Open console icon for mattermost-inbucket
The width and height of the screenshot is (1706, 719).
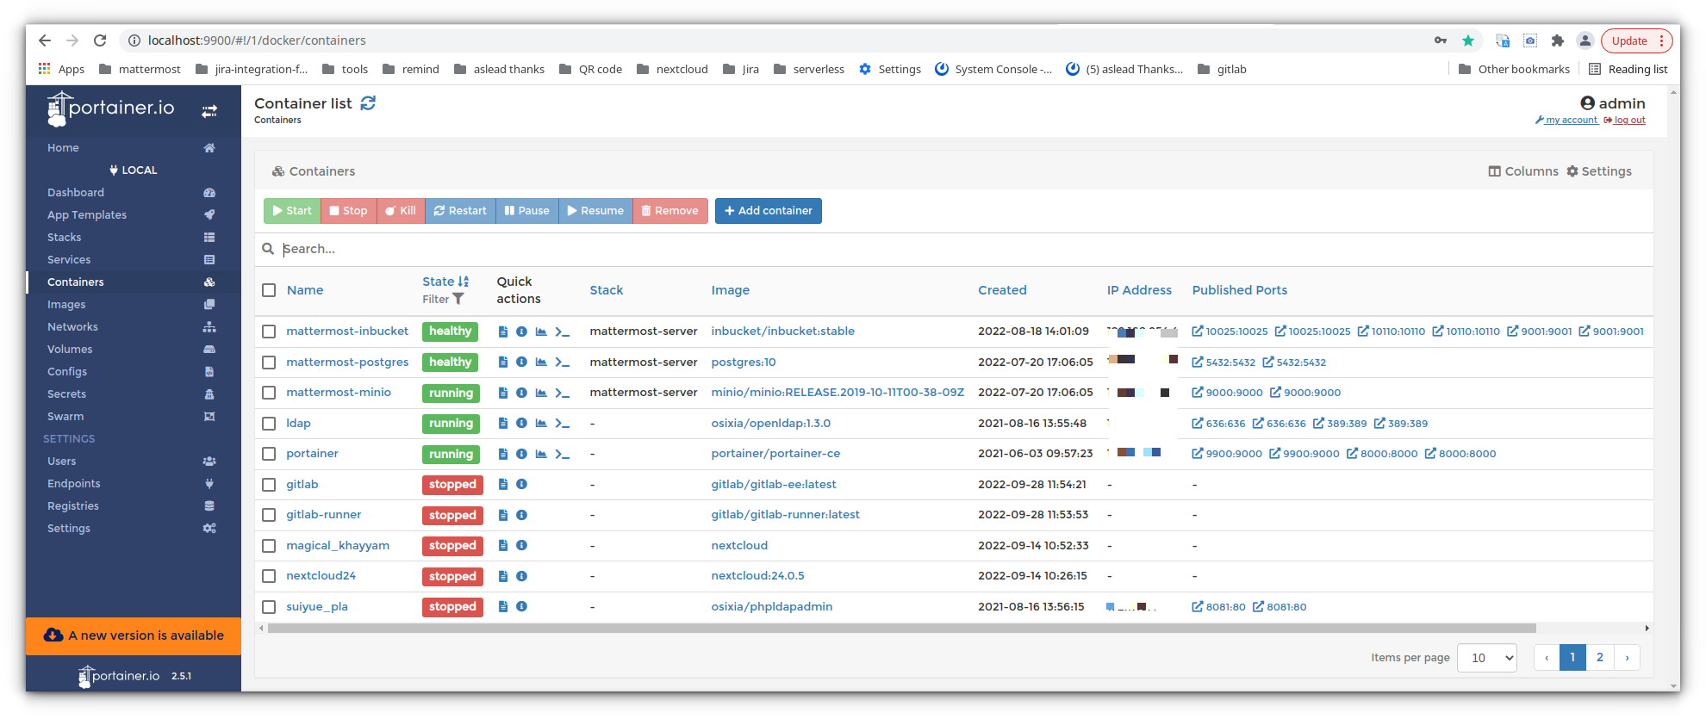[562, 332]
